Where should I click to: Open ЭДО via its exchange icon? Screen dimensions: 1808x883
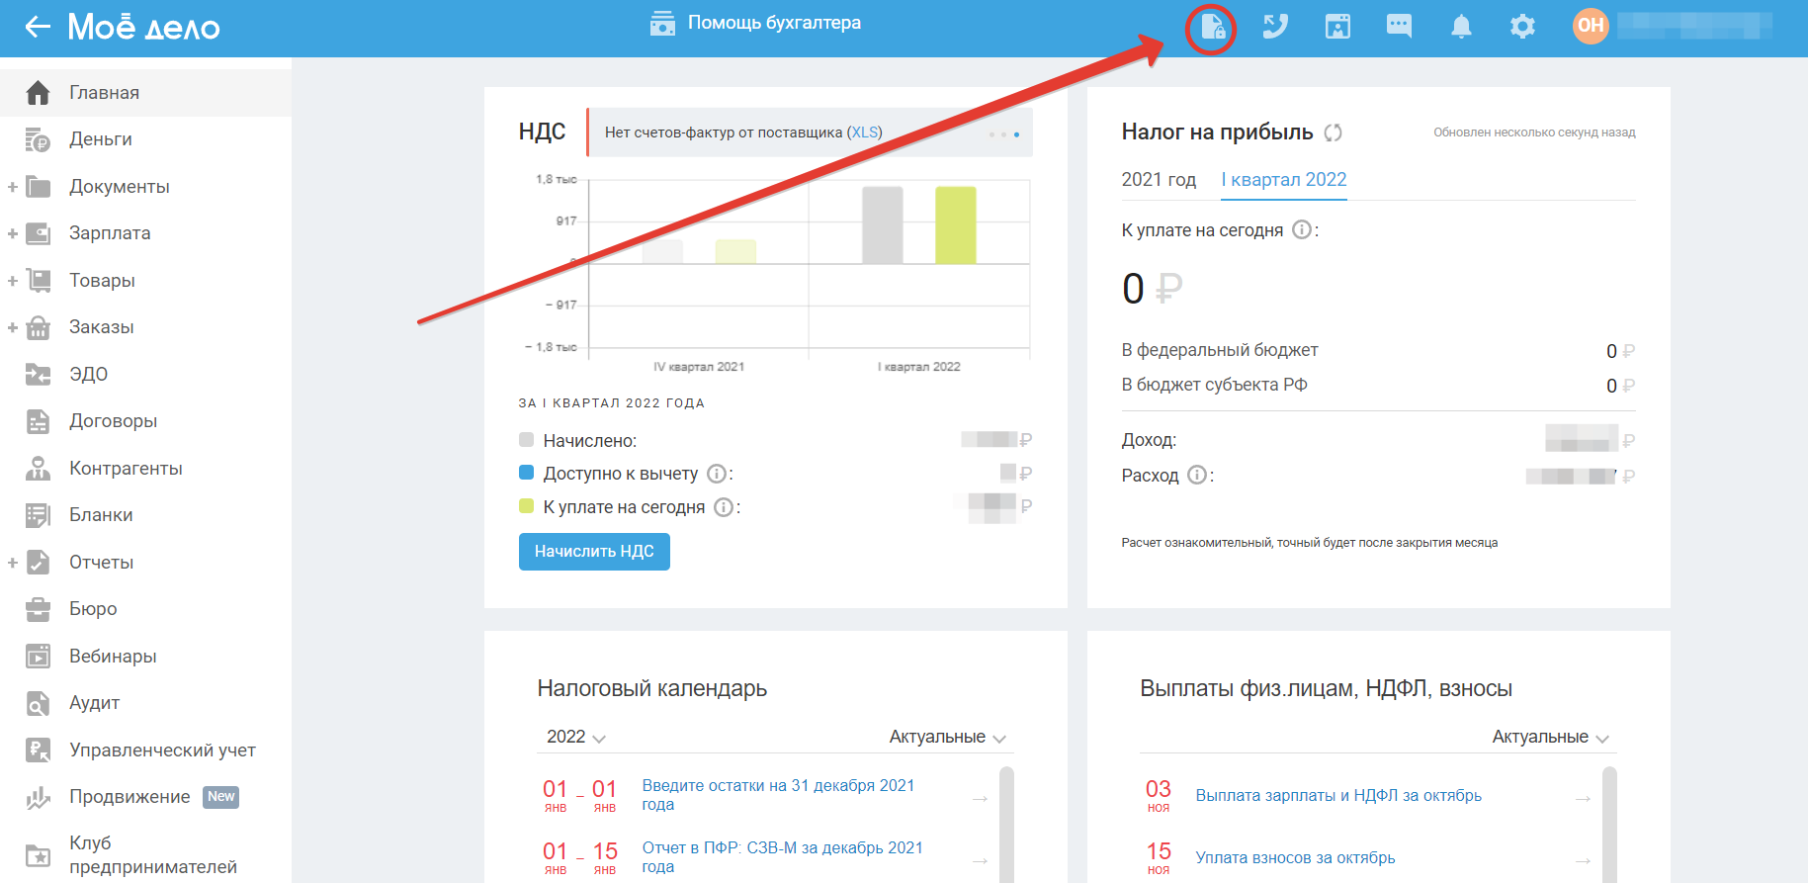[x=38, y=375]
